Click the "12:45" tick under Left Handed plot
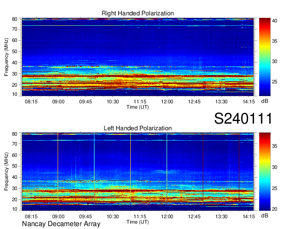The width and height of the screenshot is (282, 229). tap(194, 217)
